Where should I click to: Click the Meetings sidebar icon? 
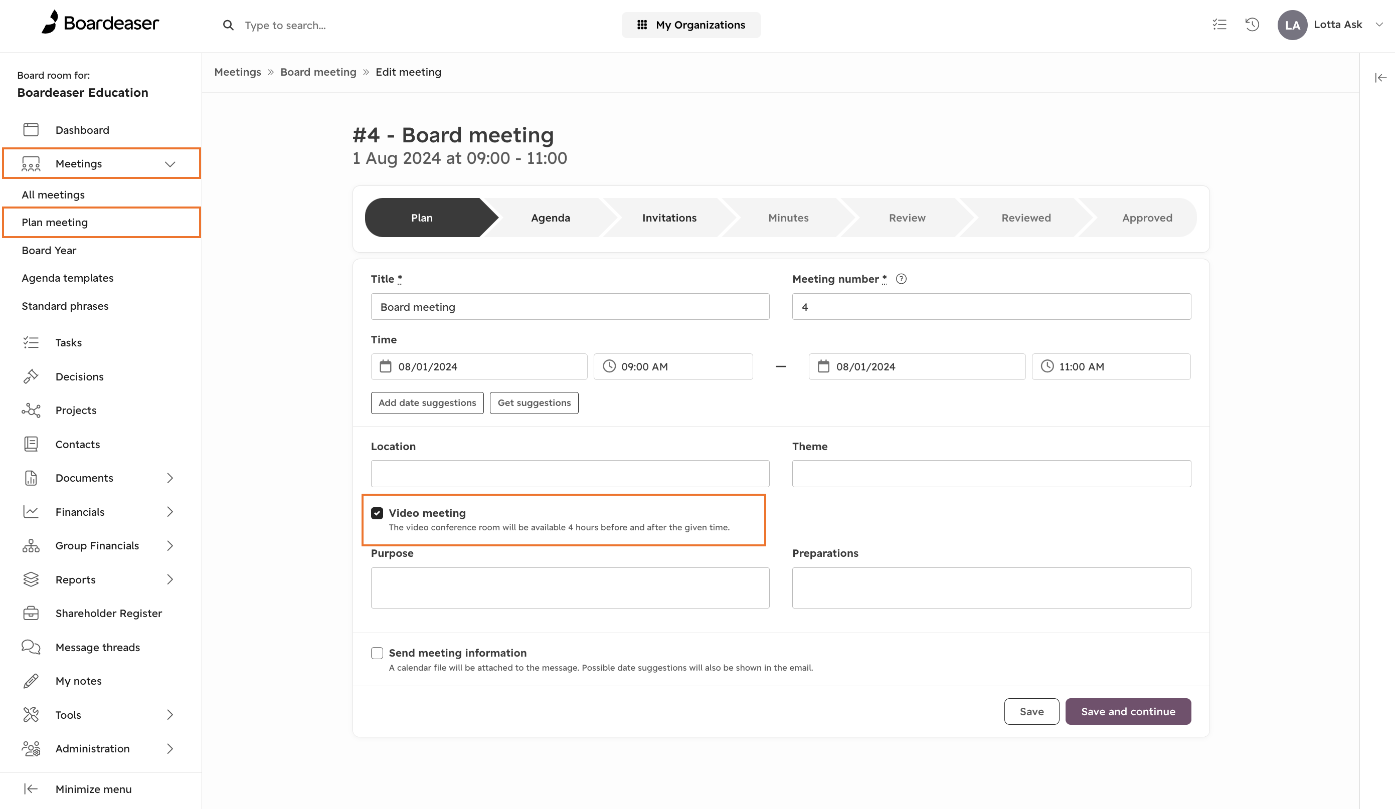click(x=31, y=164)
